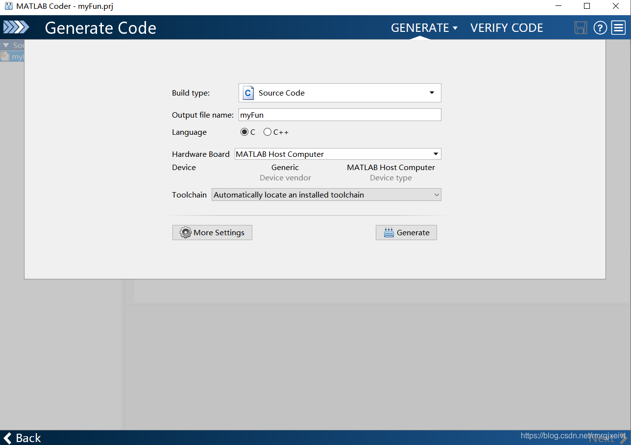Click the Generic device vendor text
The height and width of the screenshot is (445, 631).
285,167
